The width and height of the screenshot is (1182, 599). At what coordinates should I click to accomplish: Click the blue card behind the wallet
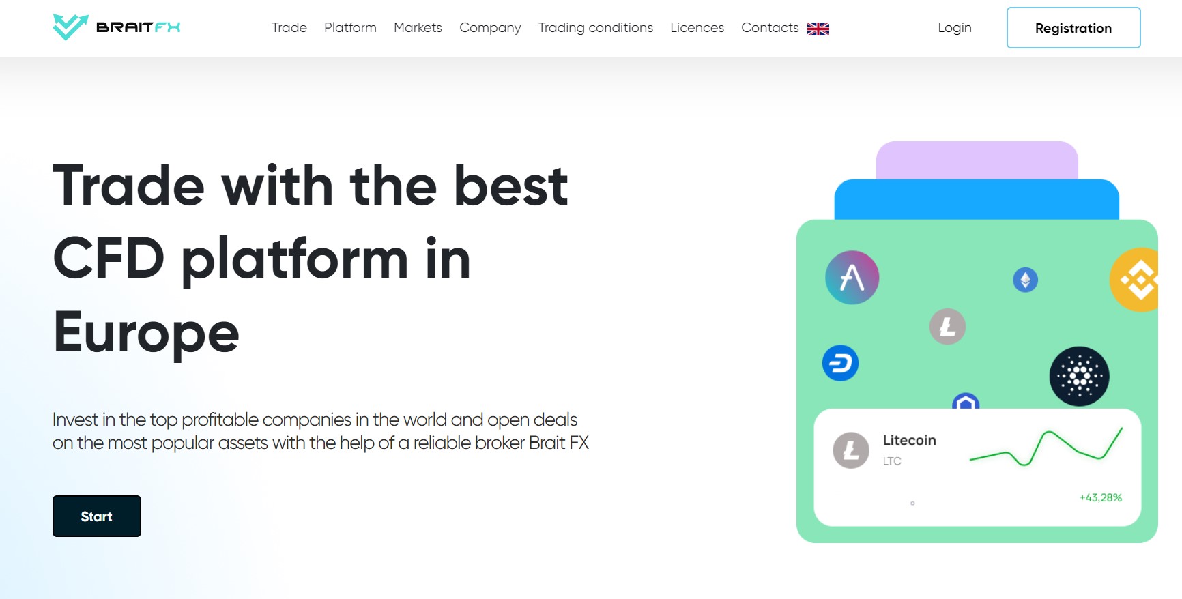977,199
